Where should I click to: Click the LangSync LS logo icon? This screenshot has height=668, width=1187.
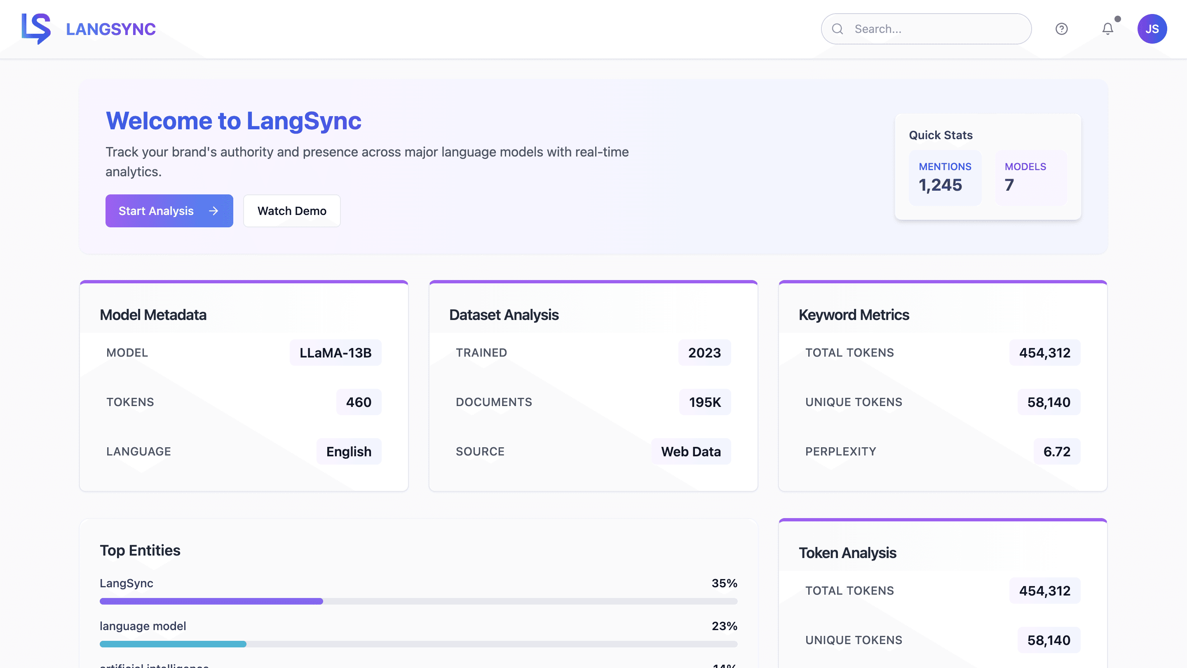(x=36, y=28)
